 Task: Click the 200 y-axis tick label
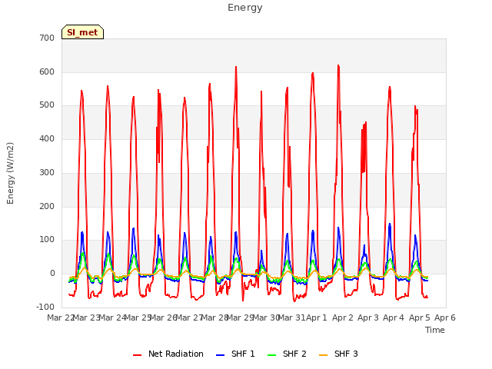(x=47, y=206)
